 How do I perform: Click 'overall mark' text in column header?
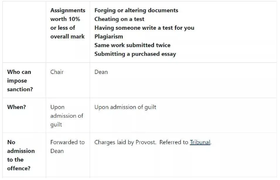click(68, 36)
